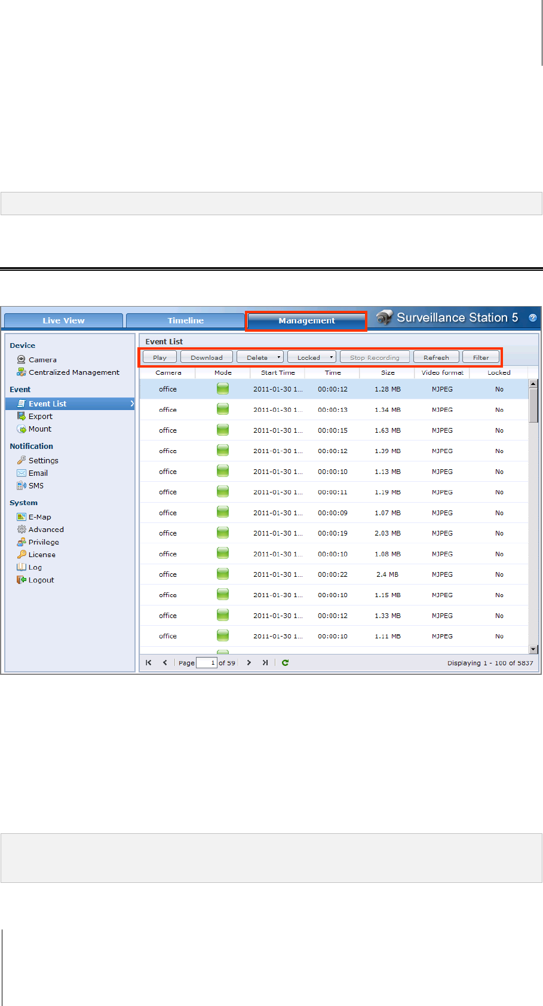Switch to the Live View tab
Image resolution: width=543 pixels, height=1006 pixels.
[x=63, y=320]
